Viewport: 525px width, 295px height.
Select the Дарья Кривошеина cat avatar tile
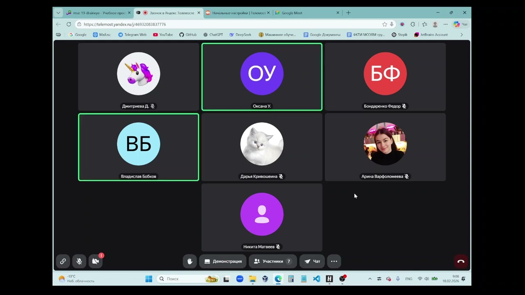click(262, 147)
